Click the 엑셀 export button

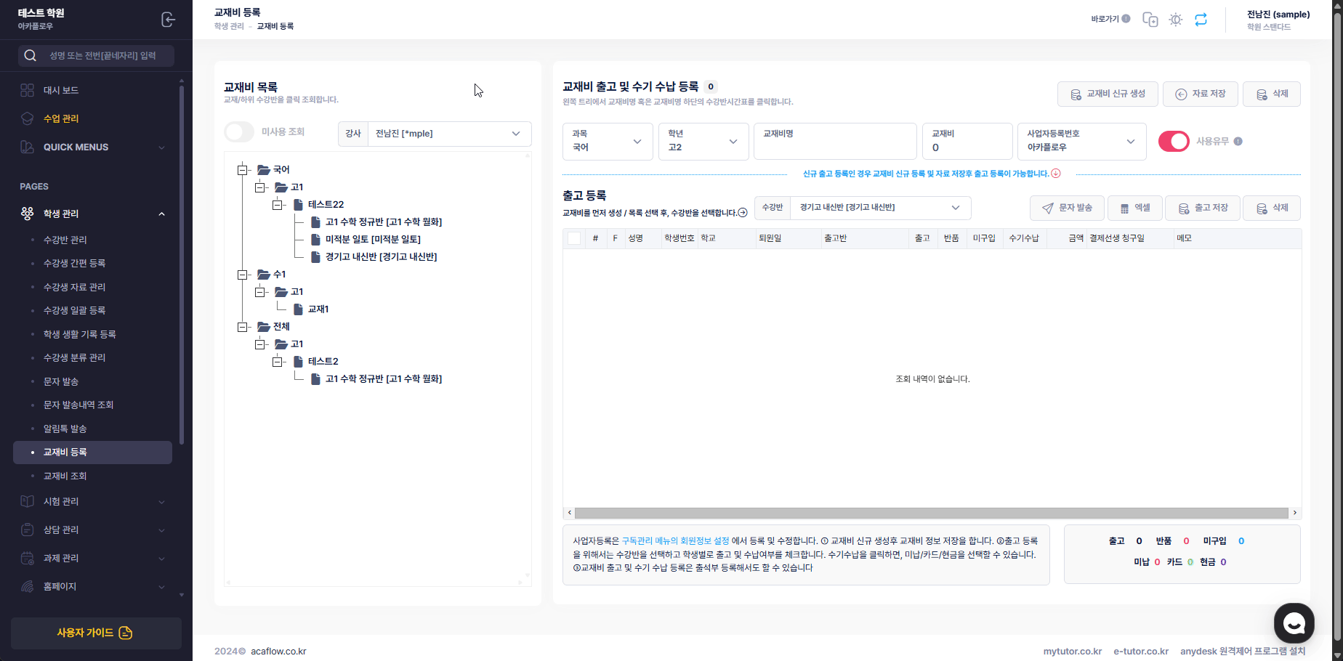point(1134,208)
